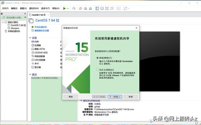
Task: Open the library search dropdown arrow
Action: (25, 17)
